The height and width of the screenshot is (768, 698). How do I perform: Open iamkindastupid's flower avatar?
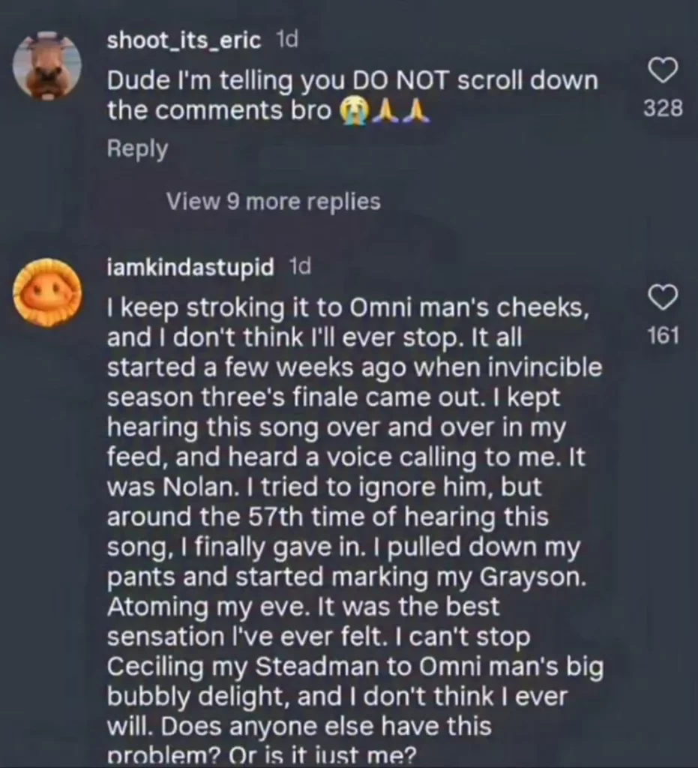[x=47, y=292]
